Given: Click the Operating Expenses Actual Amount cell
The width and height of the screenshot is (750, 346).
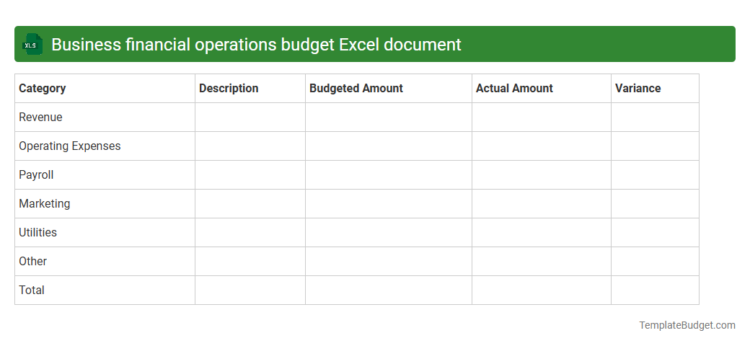Looking at the screenshot, I should pyautogui.click(x=542, y=146).
